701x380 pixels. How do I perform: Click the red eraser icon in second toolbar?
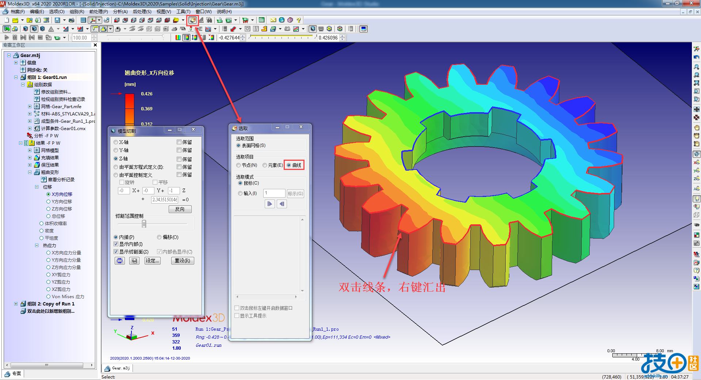(x=233, y=29)
